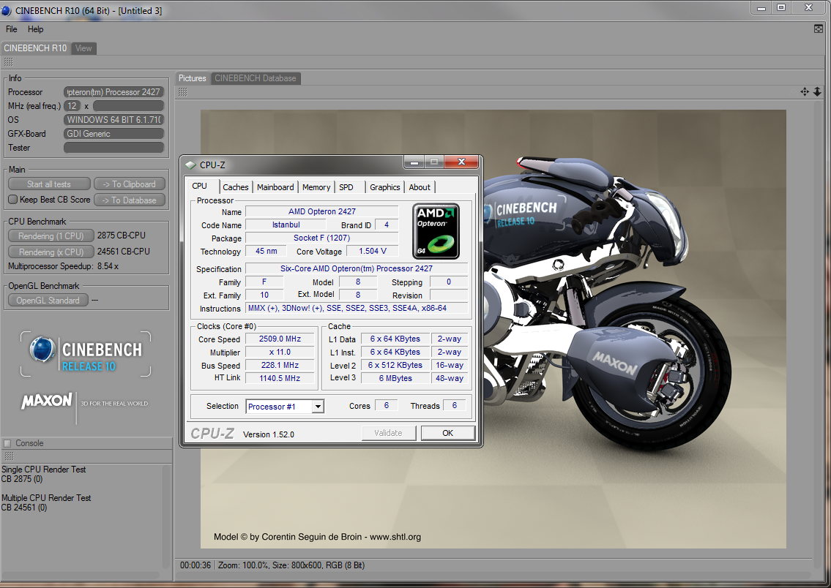This screenshot has width=831, height=588.
Task: Click the AMD Opteron logo in CPU-Z
Action: tap(436, 231)
